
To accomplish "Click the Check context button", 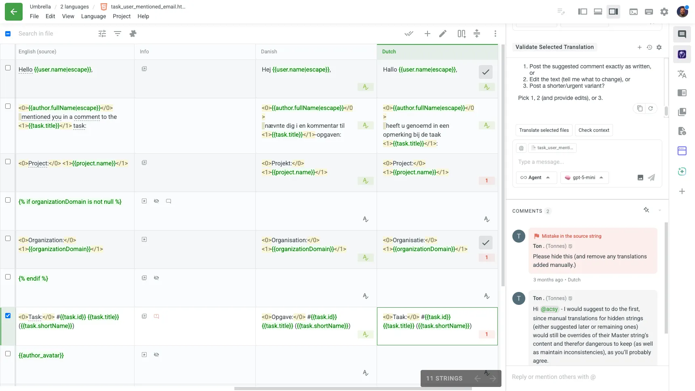I will click(x=594, y=130).
